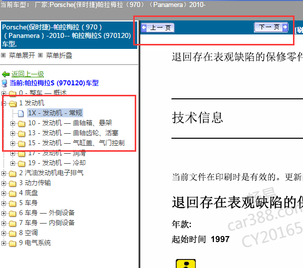Expand 19 - 发动机 — 冷却 node
This screenshot has height=268, width=303.
click(13, 164)
